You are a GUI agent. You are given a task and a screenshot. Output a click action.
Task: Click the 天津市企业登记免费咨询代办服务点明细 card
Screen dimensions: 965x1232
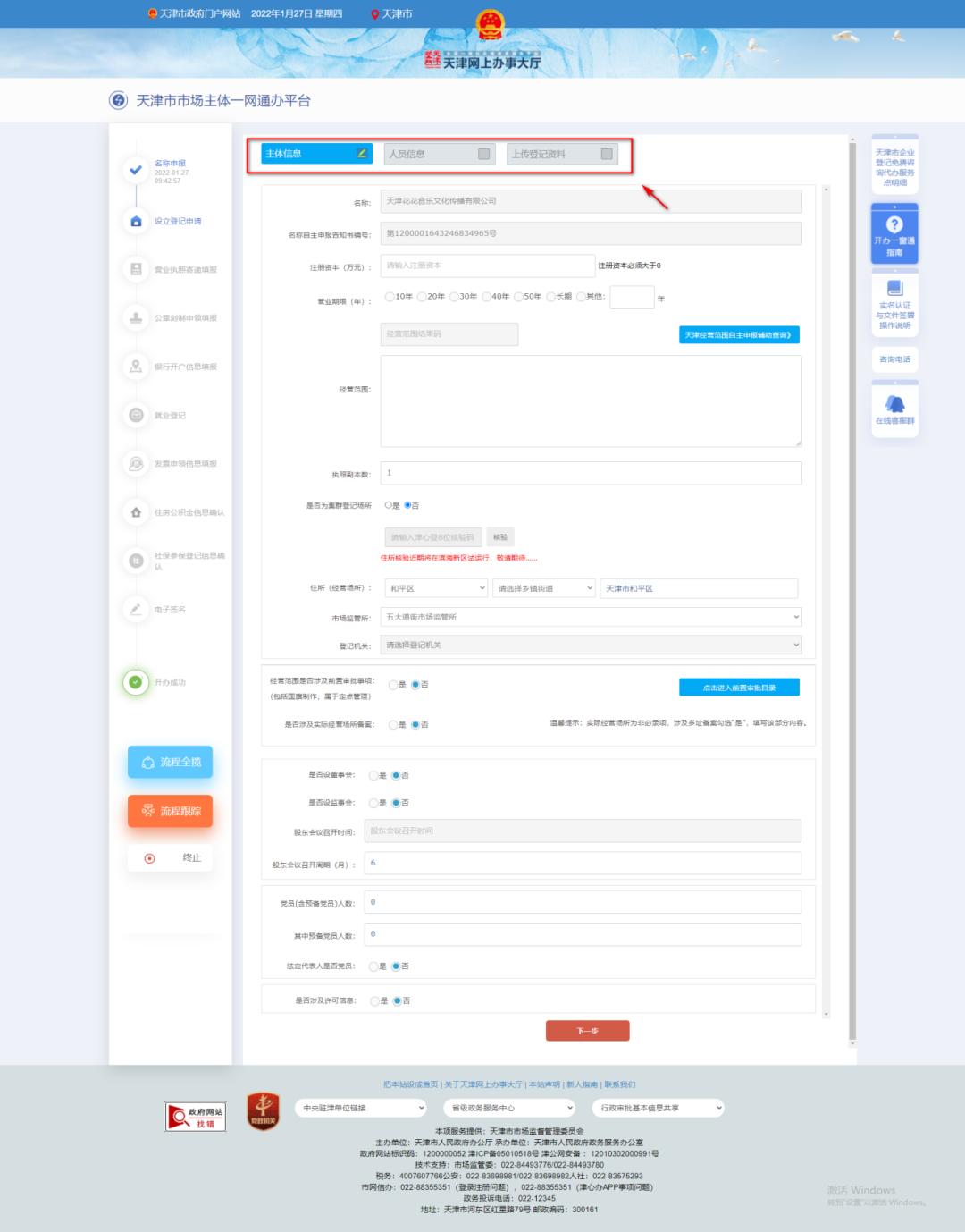coord(894,166)
